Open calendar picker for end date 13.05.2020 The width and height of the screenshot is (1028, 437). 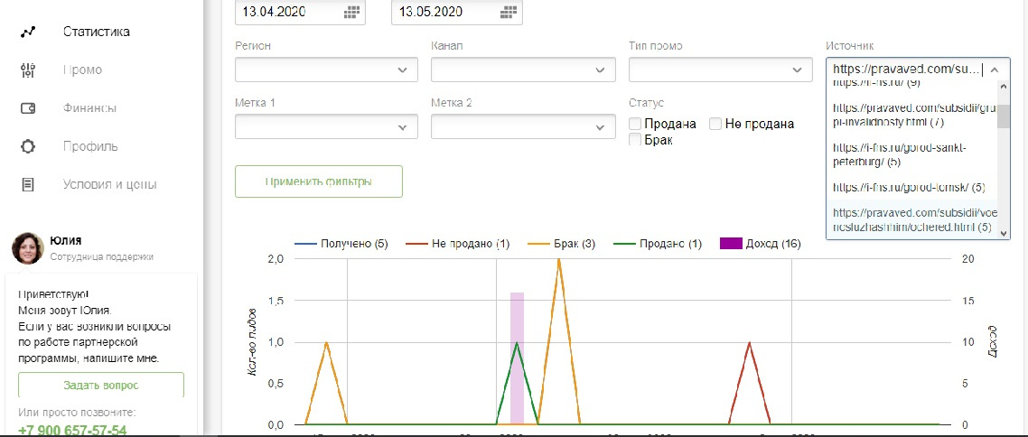coord(508,11)
